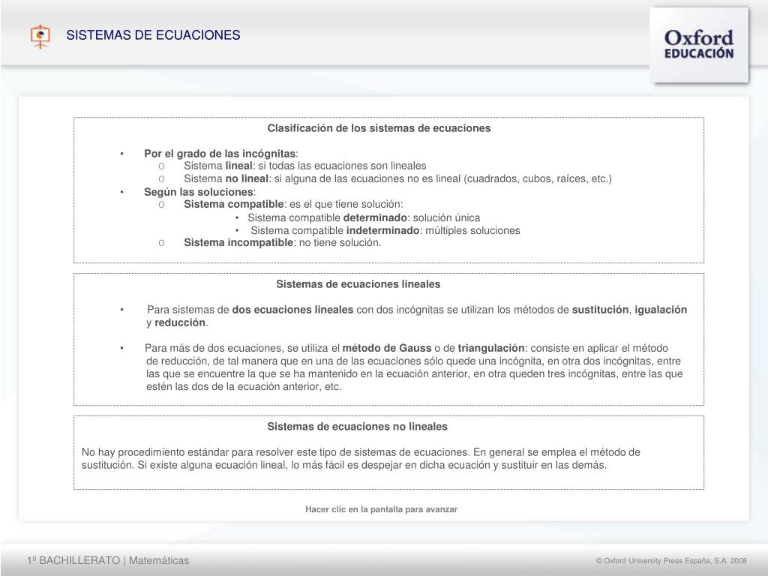Click the 'Sistema no lineal' definition line

click(x=397, y=178)
